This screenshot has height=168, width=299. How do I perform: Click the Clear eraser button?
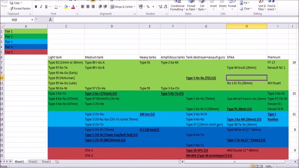(x=246, y=8)
